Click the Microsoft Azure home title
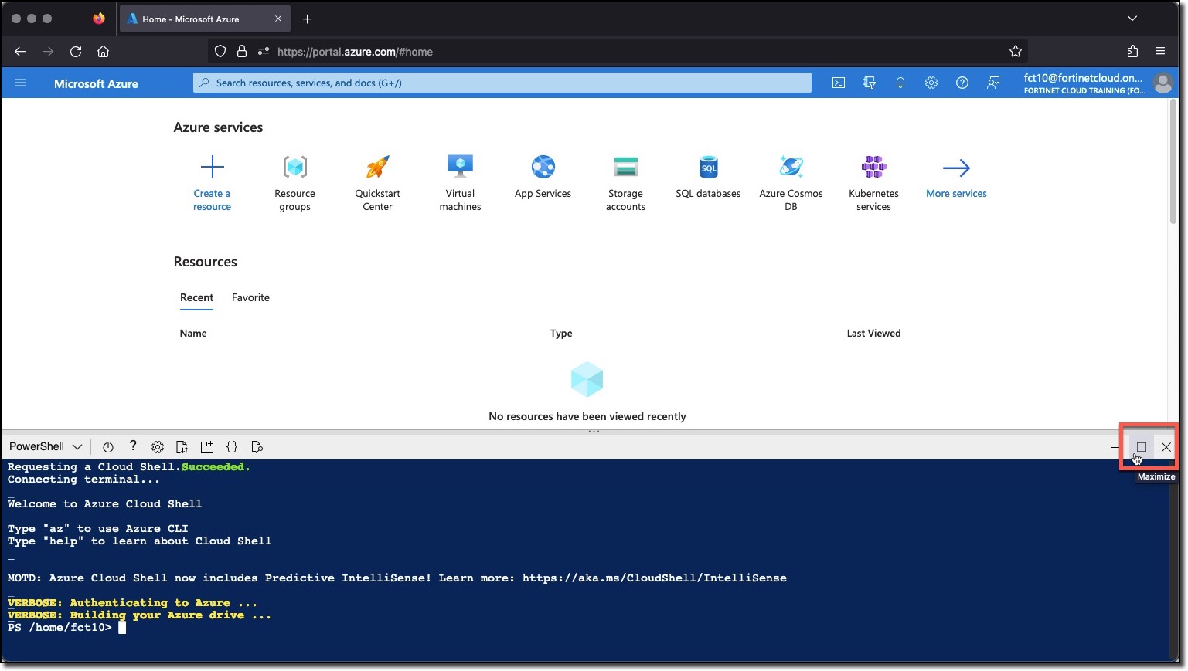The image size is (1188, 671). (x=96, y=83)
